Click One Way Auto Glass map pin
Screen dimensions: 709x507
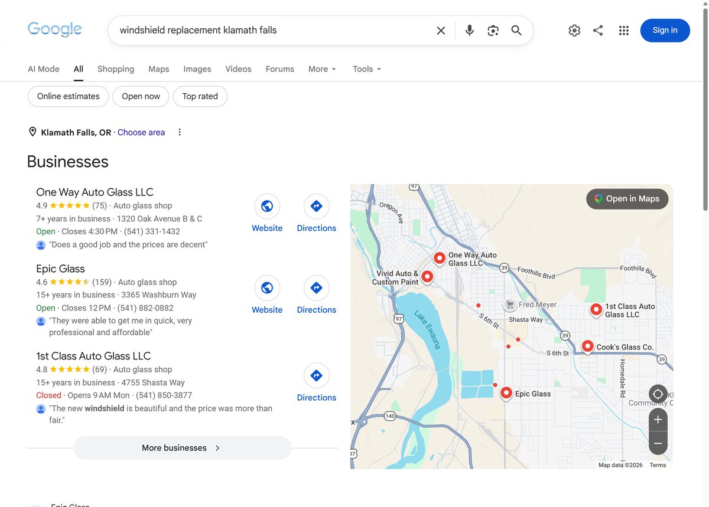point(439,258)
